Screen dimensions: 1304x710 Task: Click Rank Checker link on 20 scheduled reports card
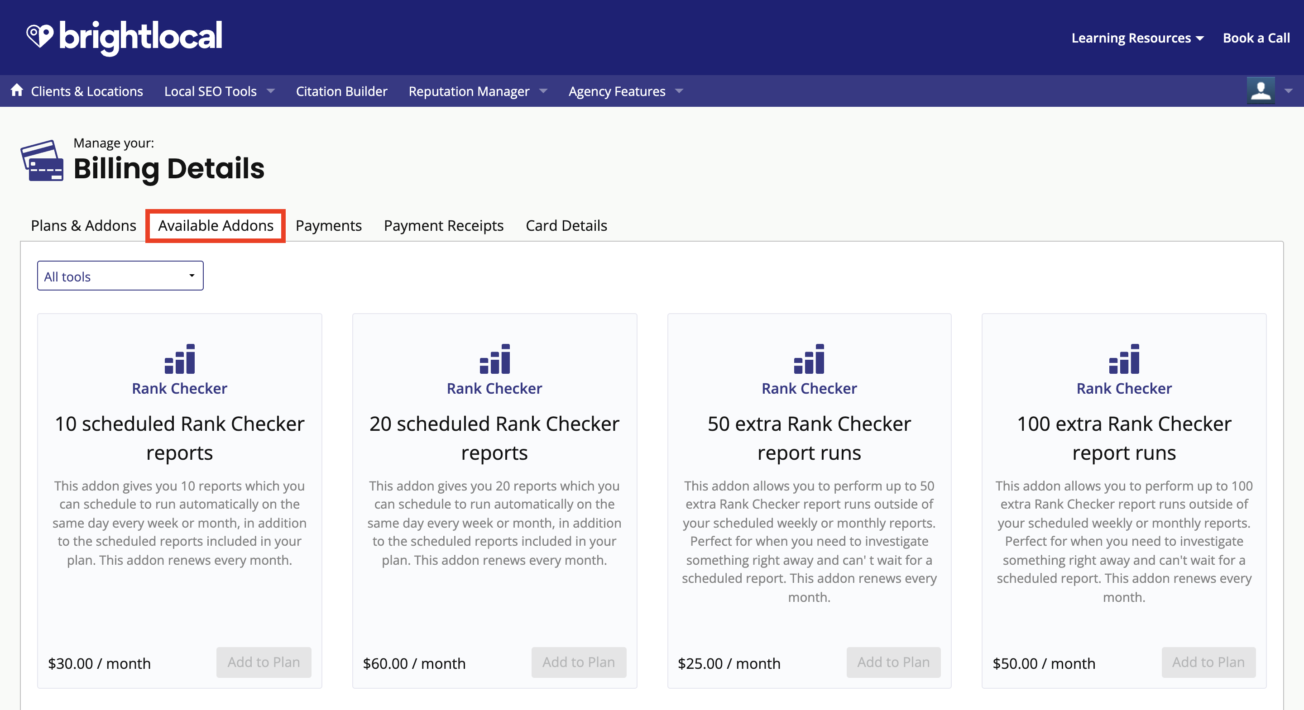pos(494,388)
